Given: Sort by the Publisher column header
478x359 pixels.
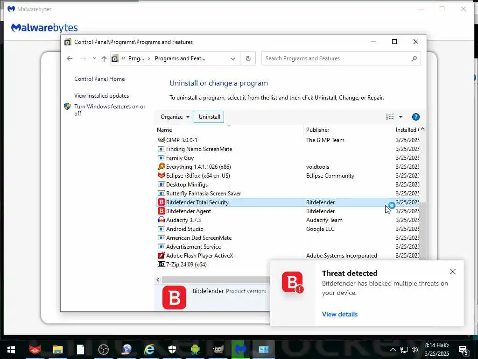Looking at the screenshot, I should click(317, 130).
